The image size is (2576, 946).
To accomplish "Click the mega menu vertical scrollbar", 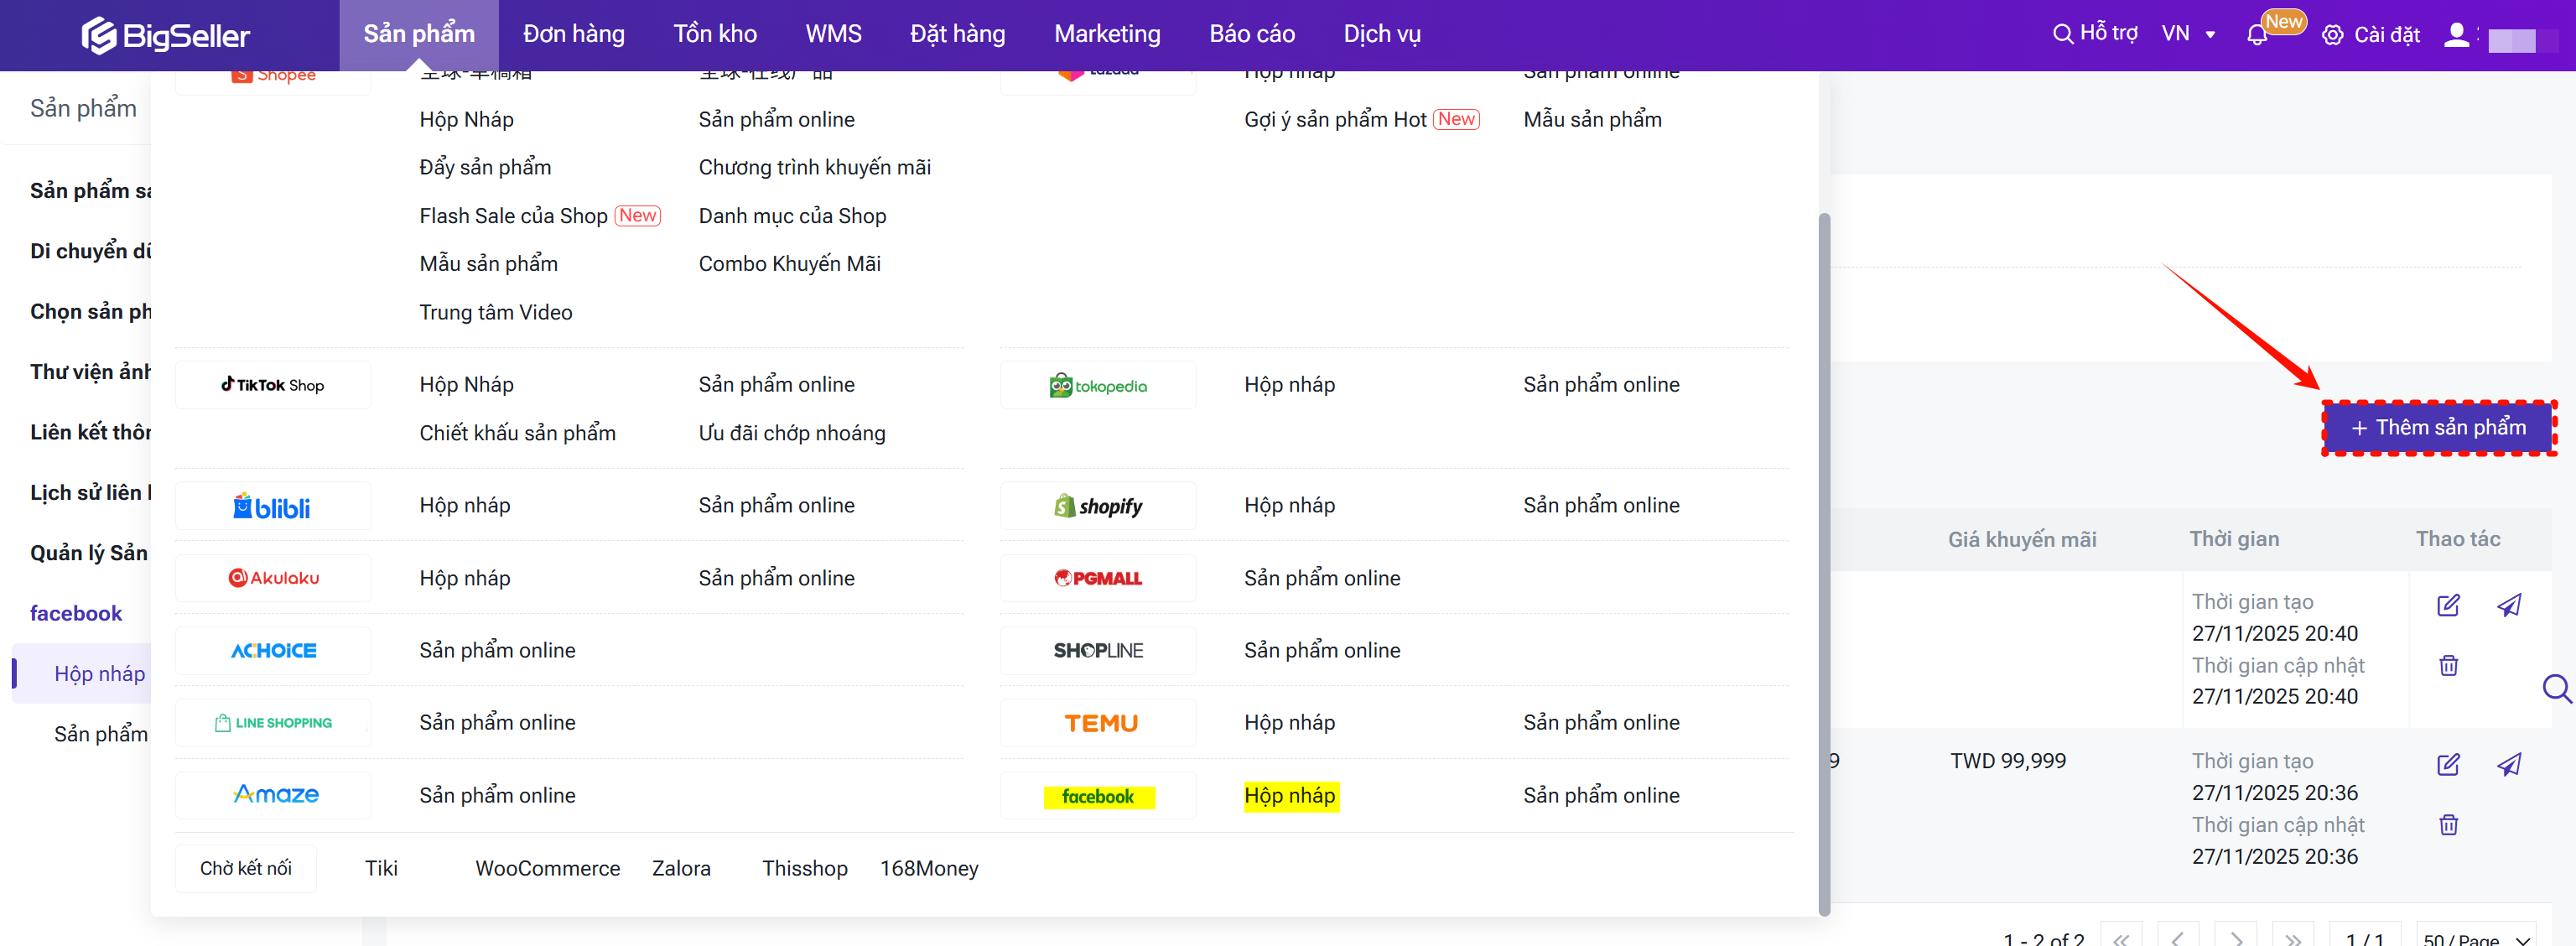I will [x=1823, y=560].
